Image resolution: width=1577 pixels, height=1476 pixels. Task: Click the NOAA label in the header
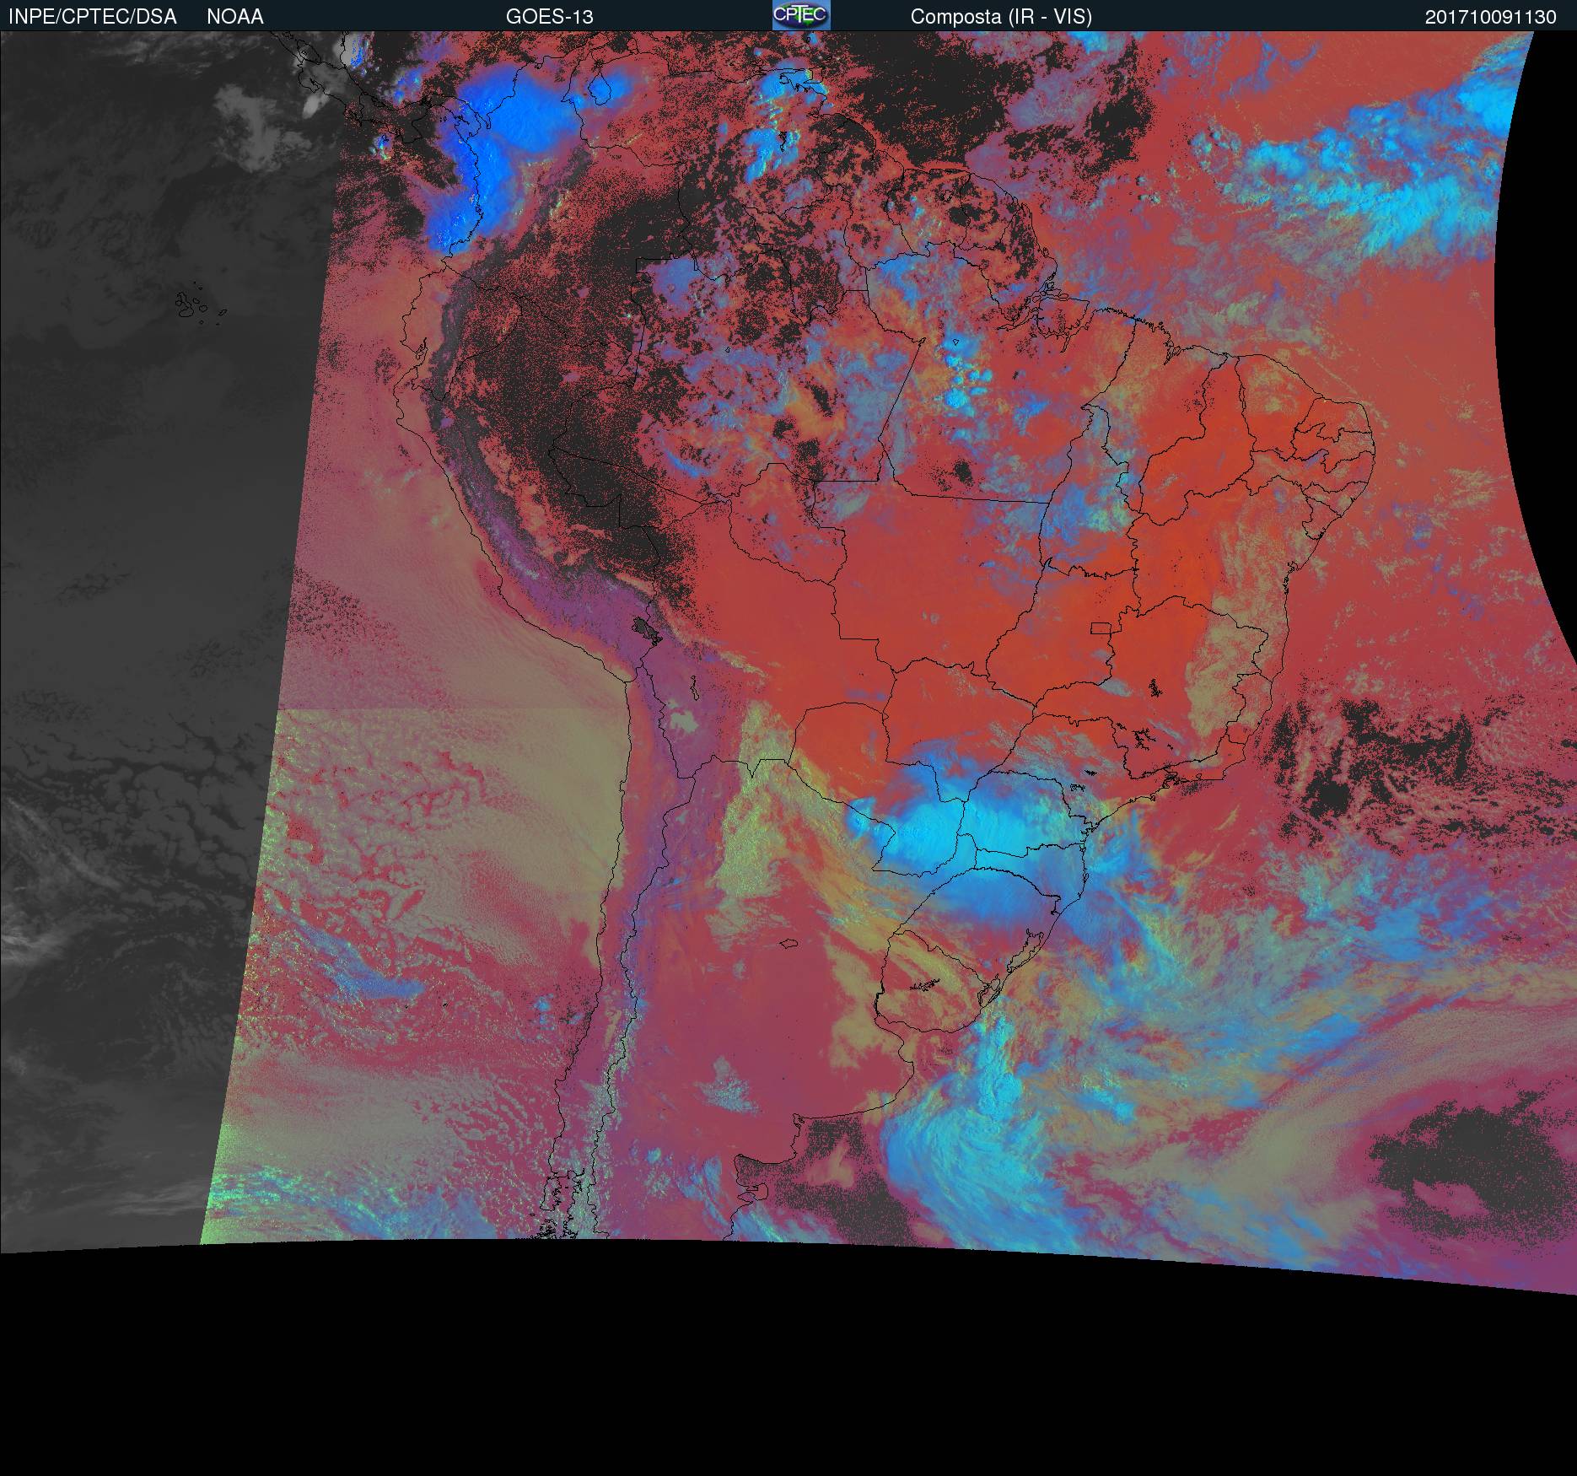[x=234, y=17]
